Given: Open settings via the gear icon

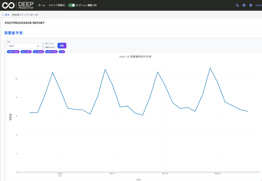Looking at the screenshot, I should (244, 5).
